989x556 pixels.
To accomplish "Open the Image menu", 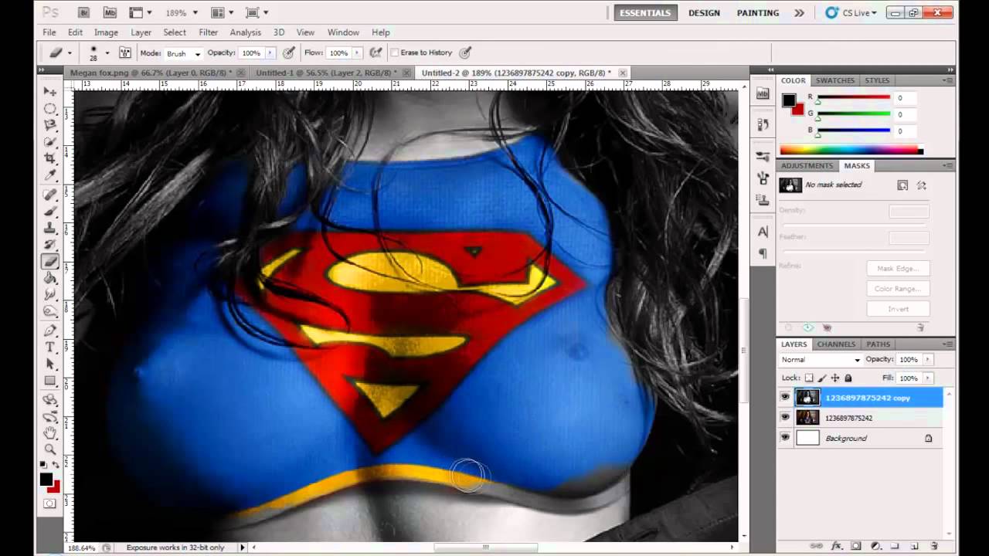I will pos(106,32).
